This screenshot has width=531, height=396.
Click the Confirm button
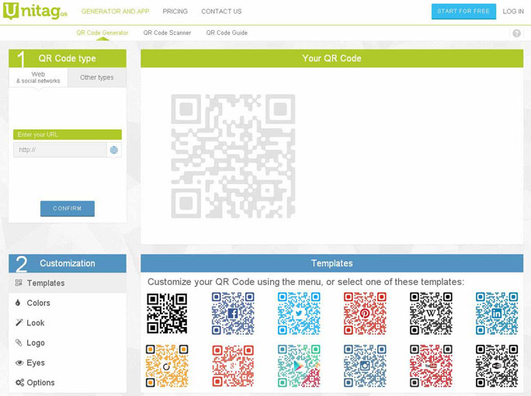coord(68,208)
